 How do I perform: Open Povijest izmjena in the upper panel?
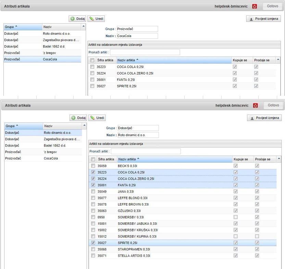263,19
